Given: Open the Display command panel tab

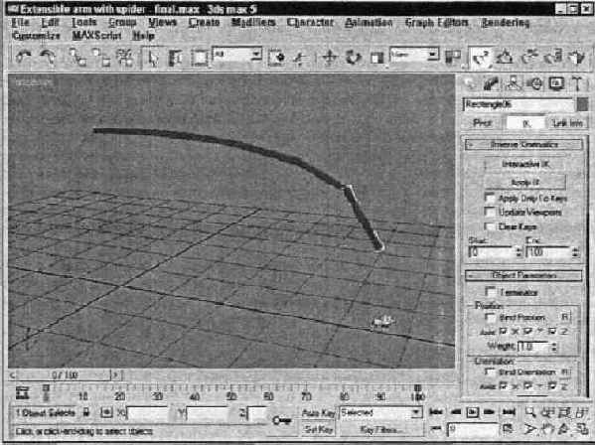Looking at the screenshot, I should (x=556, y=83).
